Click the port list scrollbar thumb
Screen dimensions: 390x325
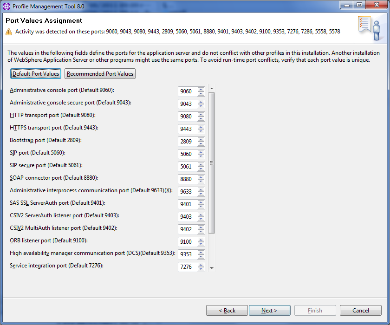[x=212, y=163]
